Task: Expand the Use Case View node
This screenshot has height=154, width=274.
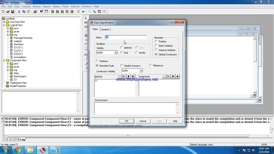Action: click(x=4, y=22)
